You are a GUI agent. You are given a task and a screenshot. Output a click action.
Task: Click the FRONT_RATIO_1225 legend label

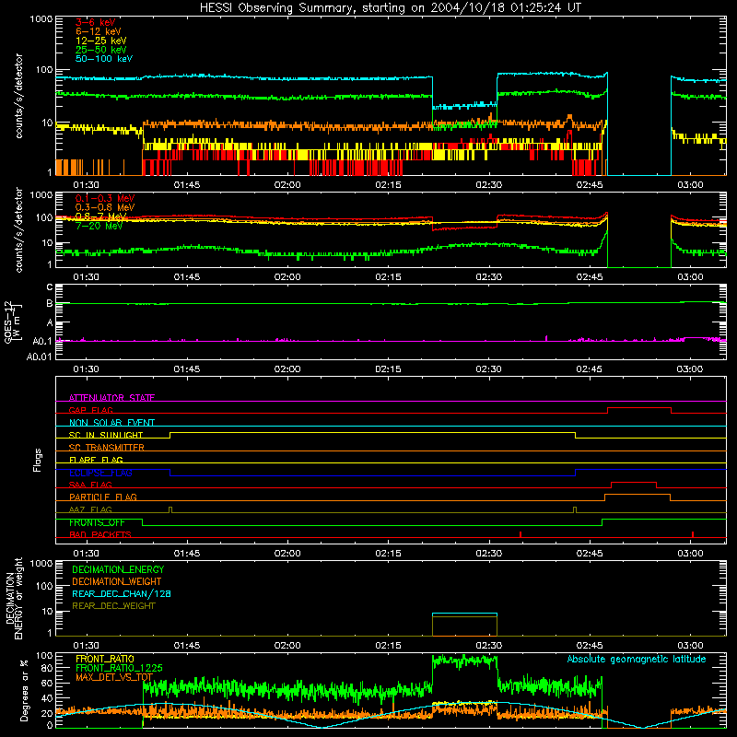[x=119, y=668]
